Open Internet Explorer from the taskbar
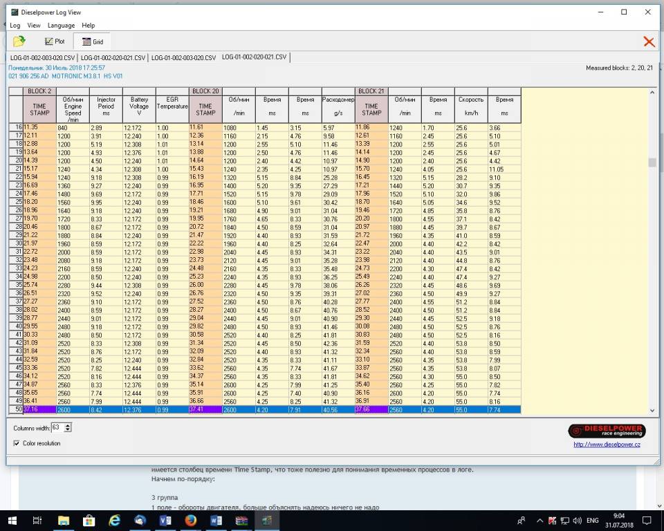This screenshot has width=664, height=531. [114, 520]
